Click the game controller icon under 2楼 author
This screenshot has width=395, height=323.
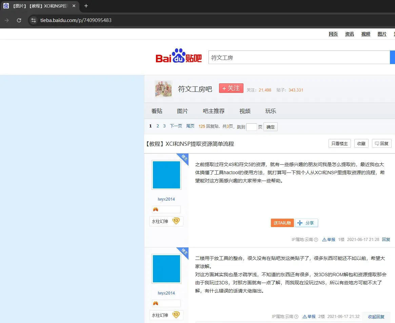(155, 303)
